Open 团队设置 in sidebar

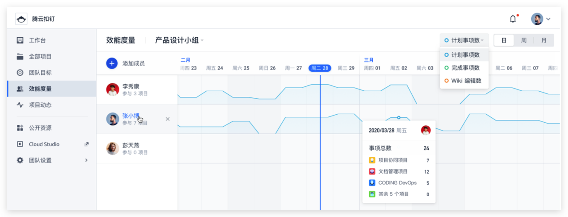coord(51,160)
